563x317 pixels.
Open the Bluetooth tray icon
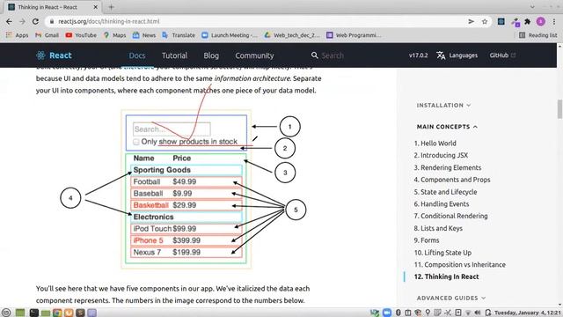point(398,313)
